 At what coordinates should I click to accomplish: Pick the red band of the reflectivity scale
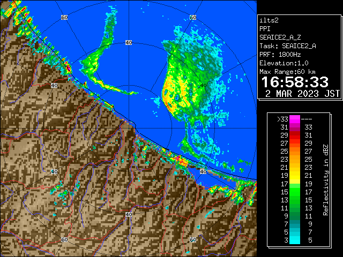(x=295, y=135)
